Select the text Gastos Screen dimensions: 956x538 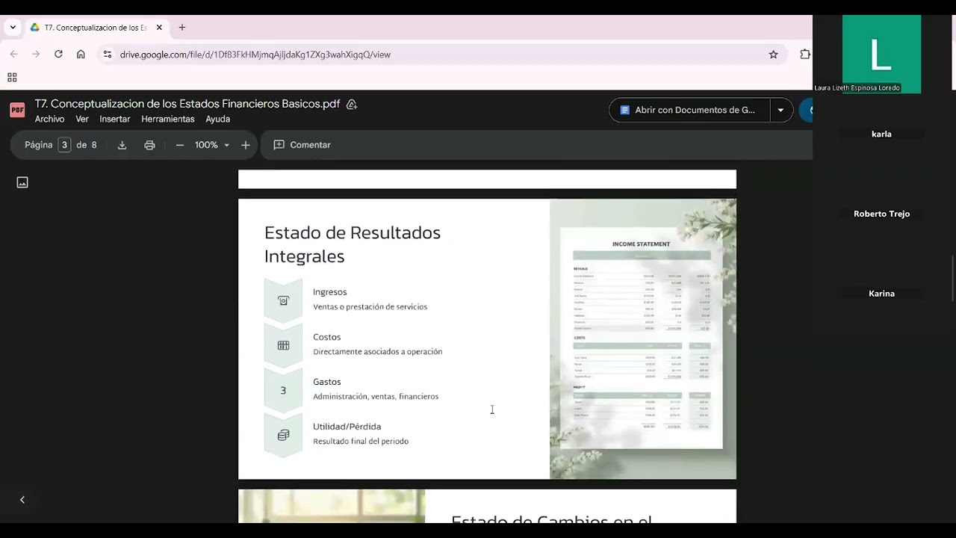click(326, 382)
